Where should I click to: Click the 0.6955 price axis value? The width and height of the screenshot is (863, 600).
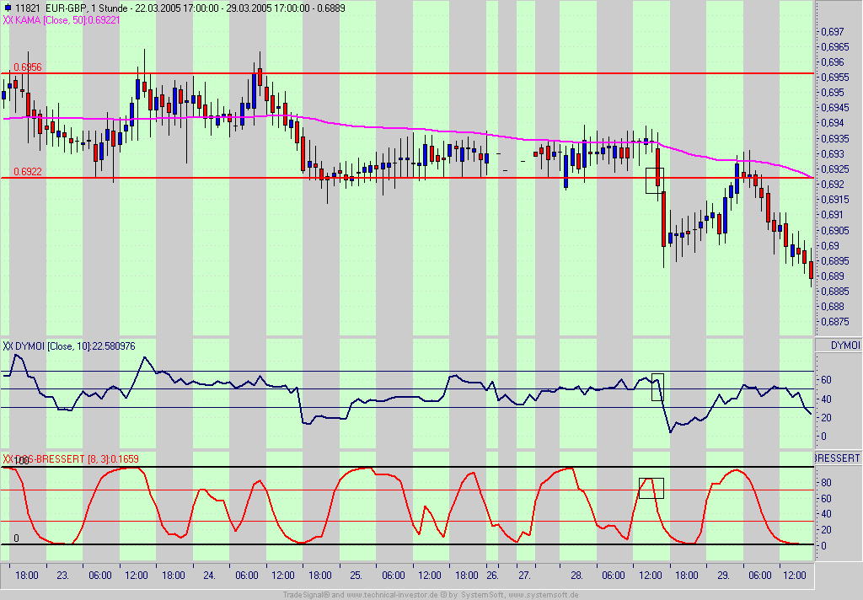834,77
